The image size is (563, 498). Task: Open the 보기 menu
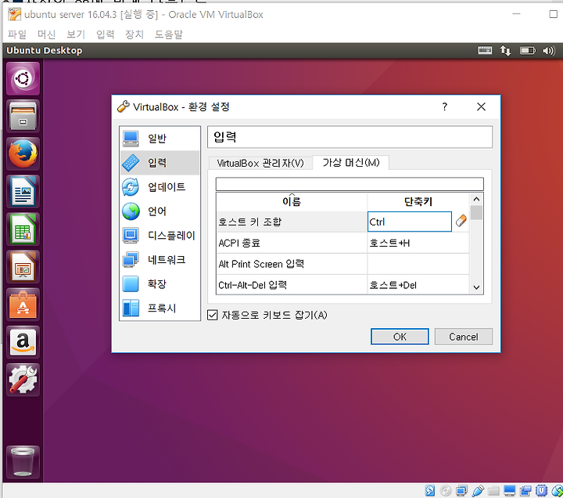pos(76,34)
